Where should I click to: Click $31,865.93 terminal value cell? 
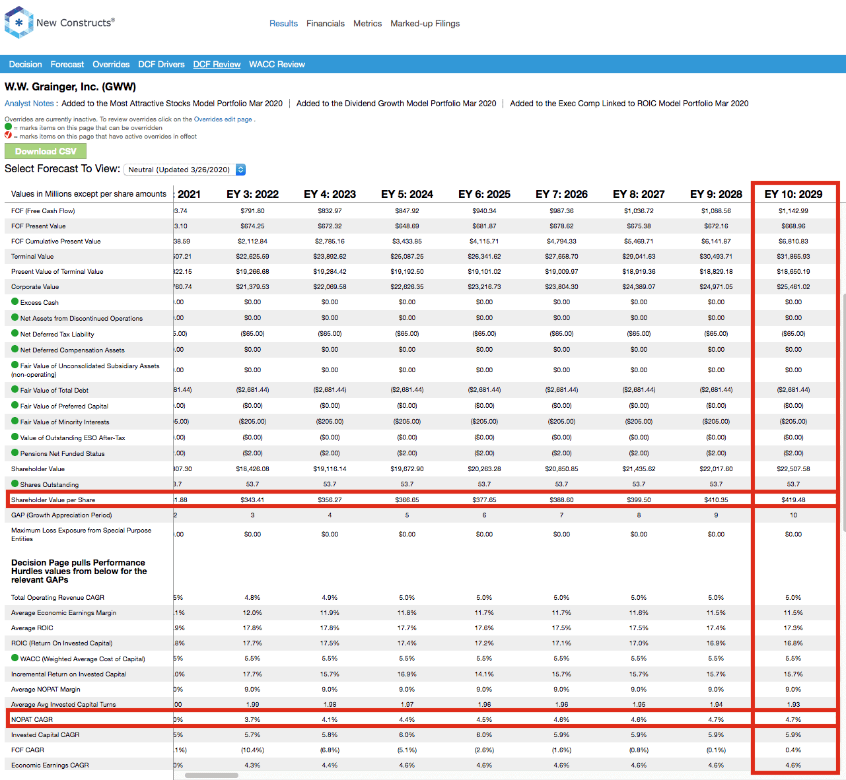click(x=793, y=256)
